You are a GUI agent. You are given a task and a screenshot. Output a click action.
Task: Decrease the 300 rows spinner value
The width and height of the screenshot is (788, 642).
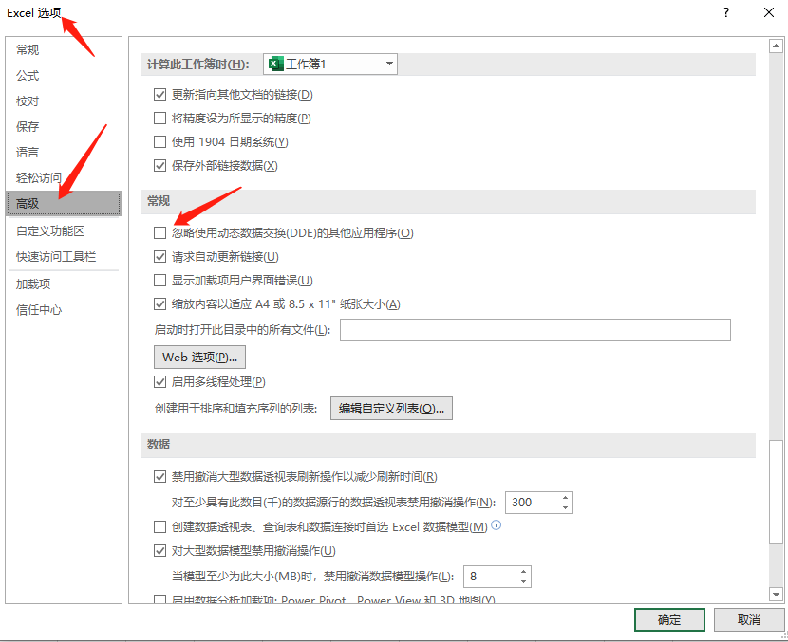(566, 507)
